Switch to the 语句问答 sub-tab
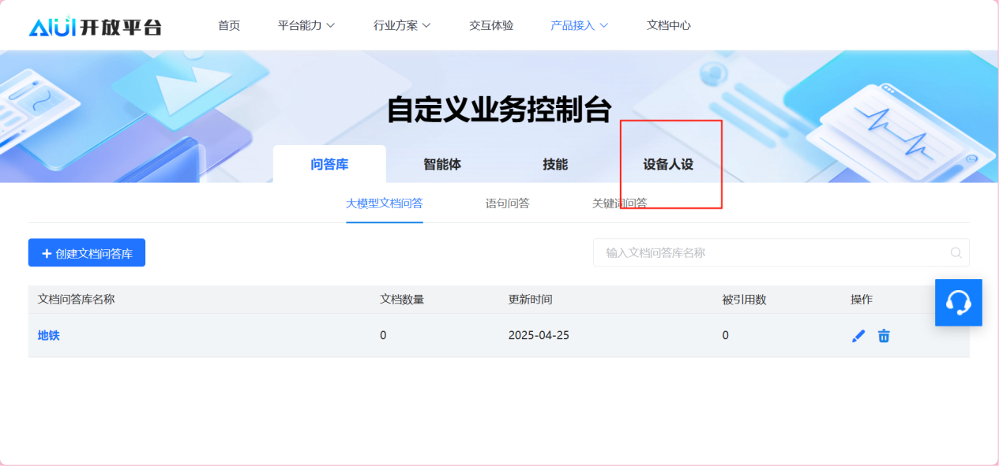Viewport: 999px width, 466px height. click(507, 203)
